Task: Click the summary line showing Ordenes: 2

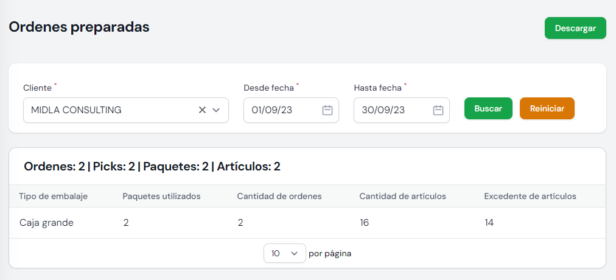Action: 152,166
